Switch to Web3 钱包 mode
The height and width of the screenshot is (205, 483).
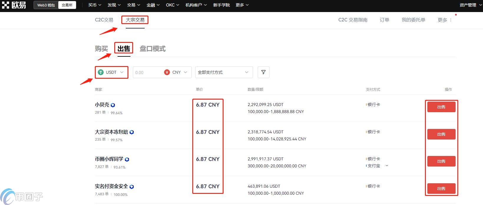point(46,5)
